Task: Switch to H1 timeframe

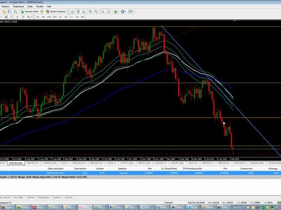Action: coord(61,17)
